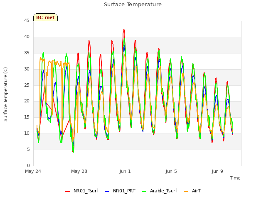Click the 45 y-axis tick label
This screenshot has height=199, width=266.
(27, 20)
